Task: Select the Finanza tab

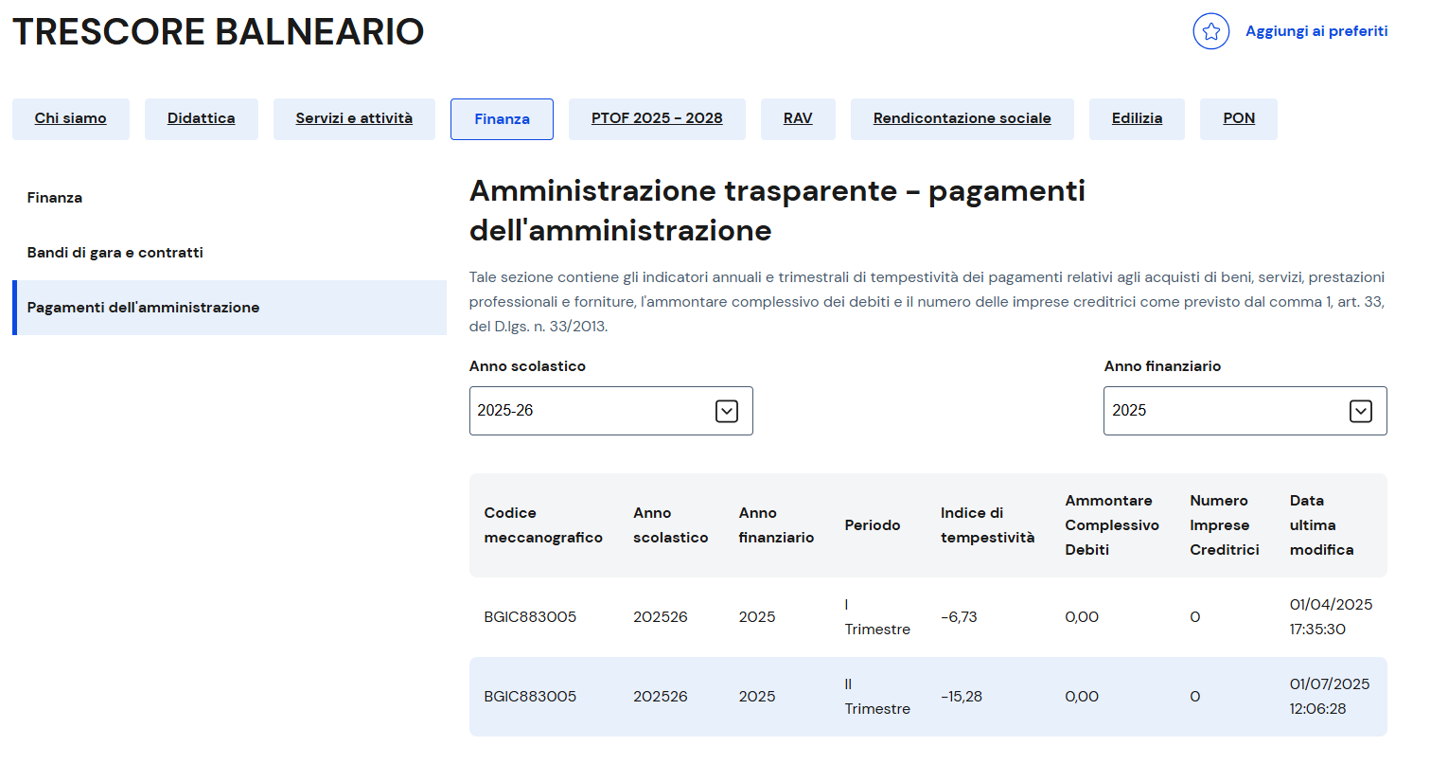Action: pos(502,119)
